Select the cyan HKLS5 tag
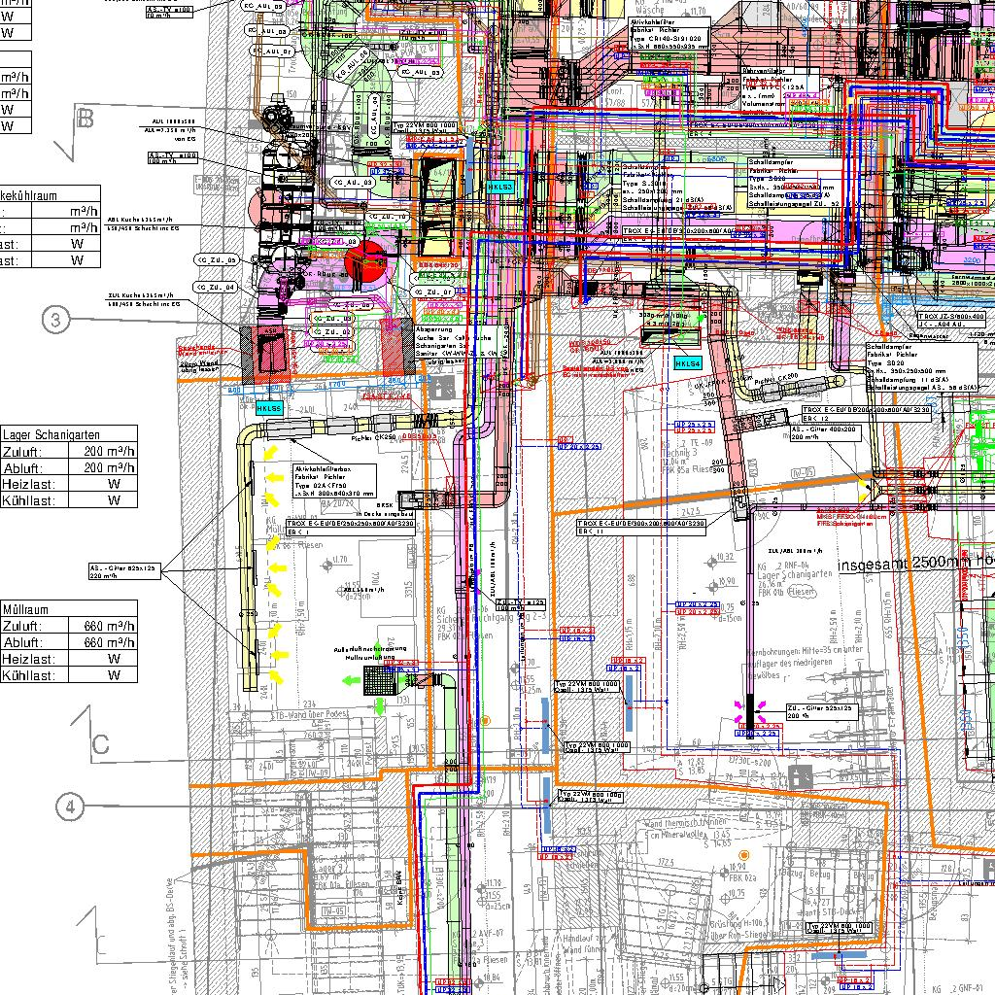Viewport: 995px width, 995px height. [270, 409]
